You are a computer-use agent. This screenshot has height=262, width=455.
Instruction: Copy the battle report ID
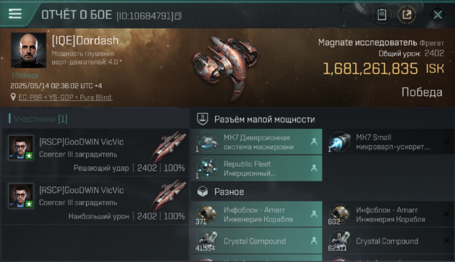click(x=178, y=16)
